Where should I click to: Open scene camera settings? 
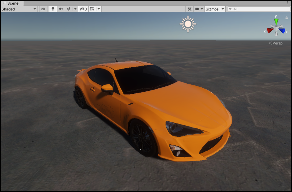click(199, 9)
